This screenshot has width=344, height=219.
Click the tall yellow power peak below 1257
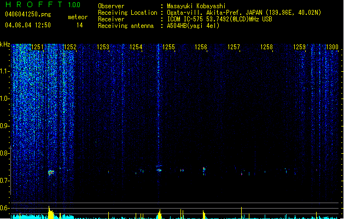pyautogui.click(x=241, y=212)
